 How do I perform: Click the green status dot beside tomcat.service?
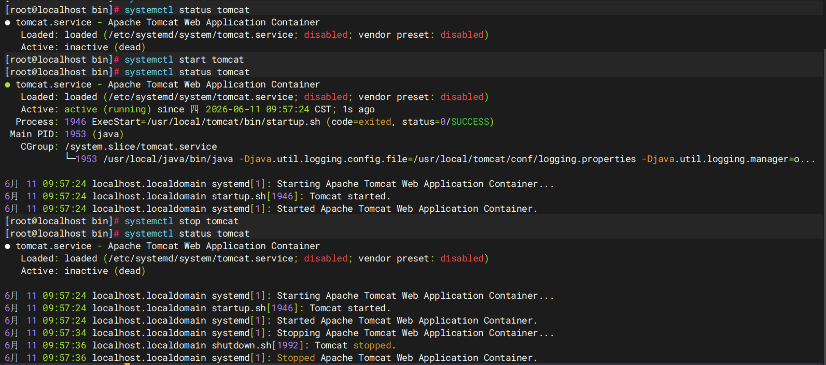[7, 85]
